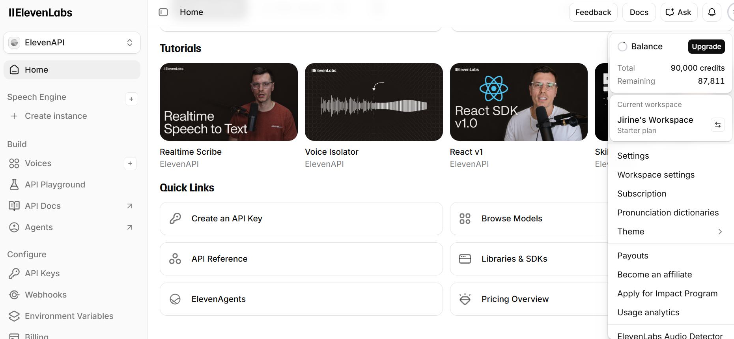Click the Feedback button
Screen dimensions: 734x339
coord(593,12)
